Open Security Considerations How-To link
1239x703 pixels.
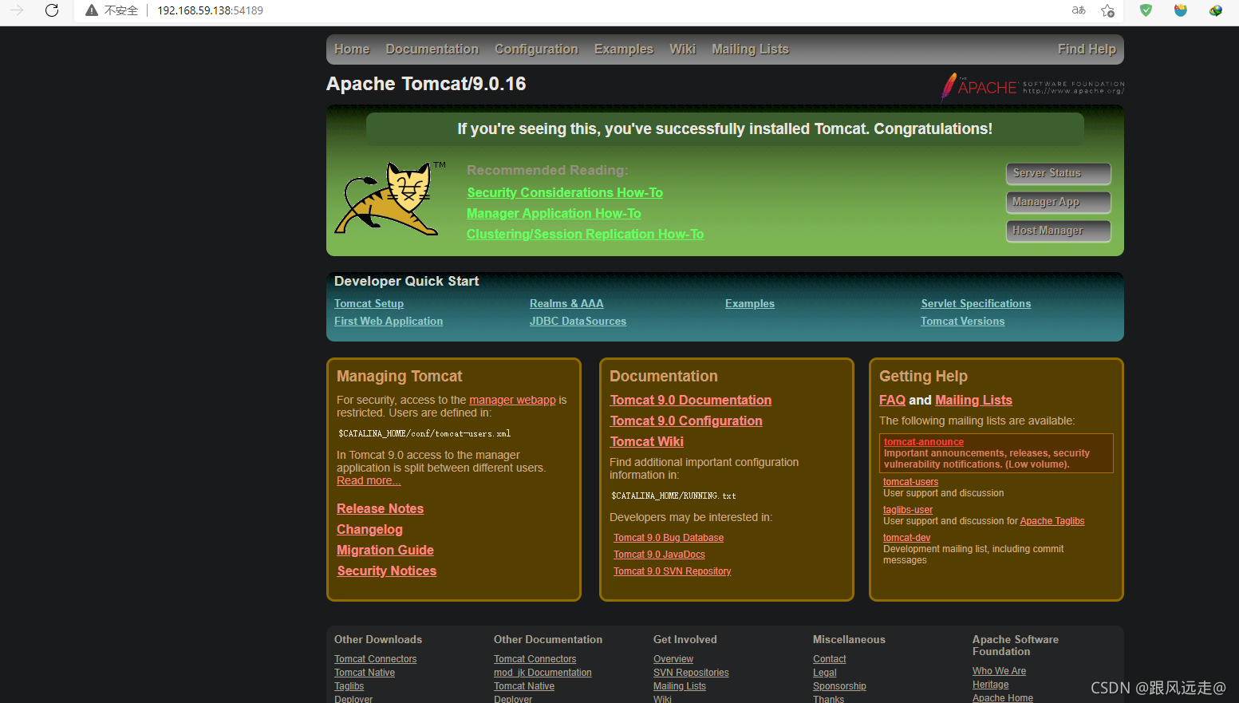click(x=565, y=192)
